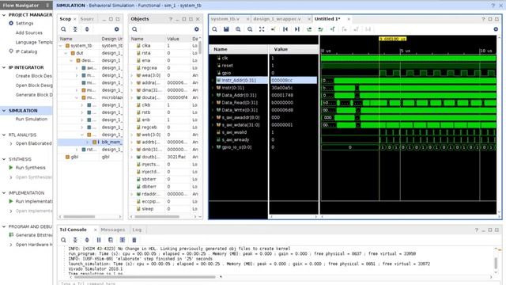Click the Scope panel horizontal scrollbar
Screen dimensions: 506x285
pyautogui.click(x=79, y=216)
